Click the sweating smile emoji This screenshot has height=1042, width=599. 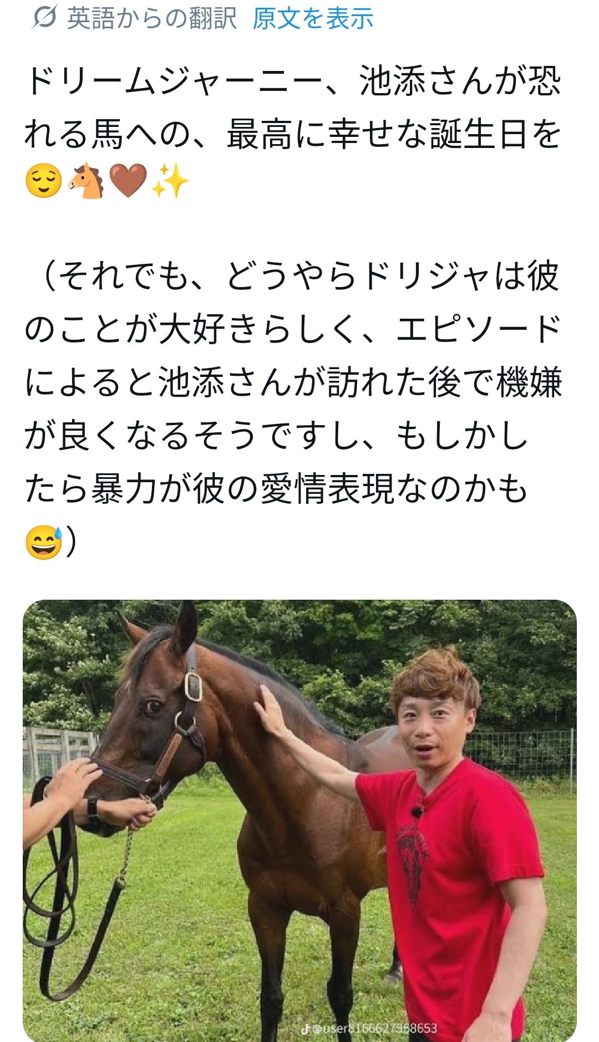coord(43,542)
